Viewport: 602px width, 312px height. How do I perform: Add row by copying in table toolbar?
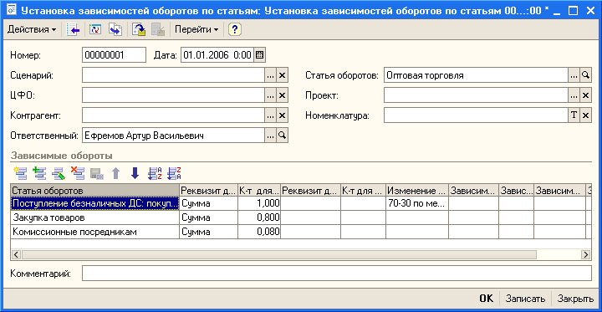[x=38, y=174]
